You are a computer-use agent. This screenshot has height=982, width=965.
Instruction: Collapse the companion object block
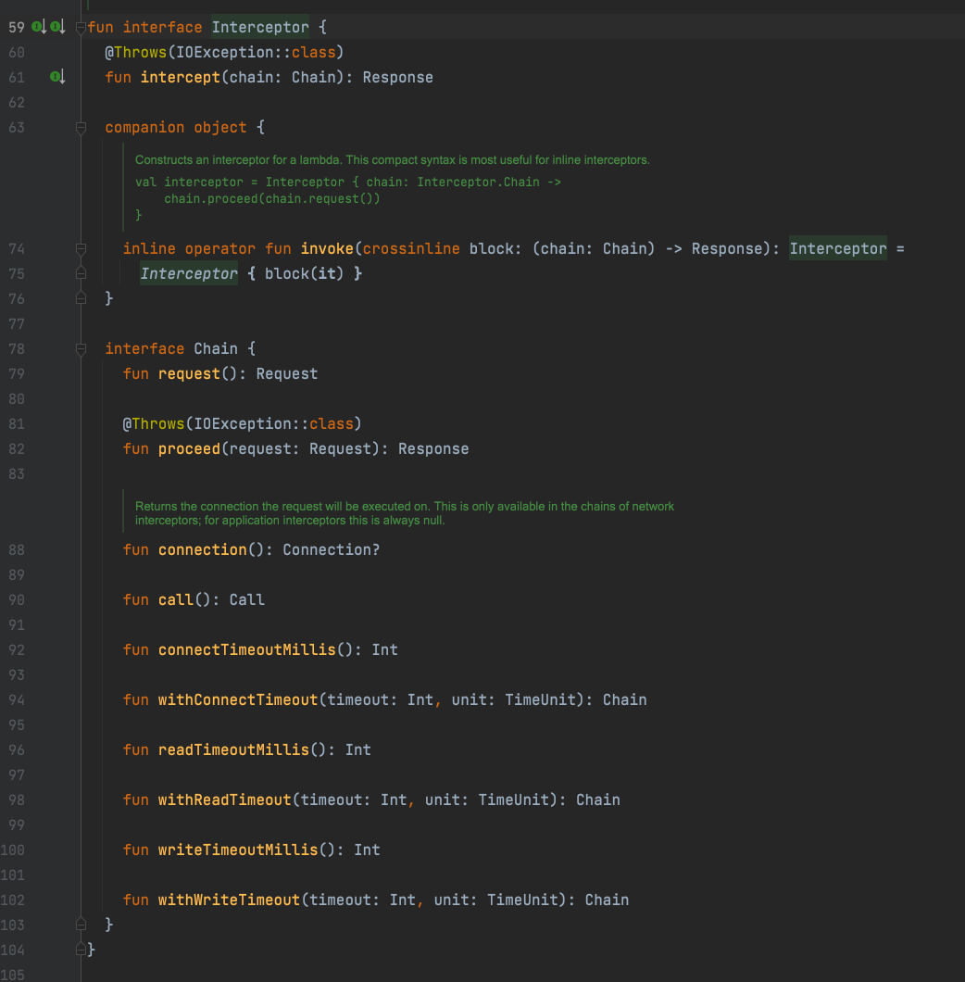(x=81, y=128)
